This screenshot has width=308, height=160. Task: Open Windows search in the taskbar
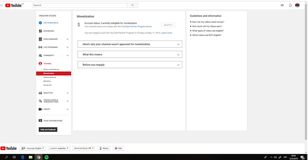pyautogui.click(x=6, y=157)
